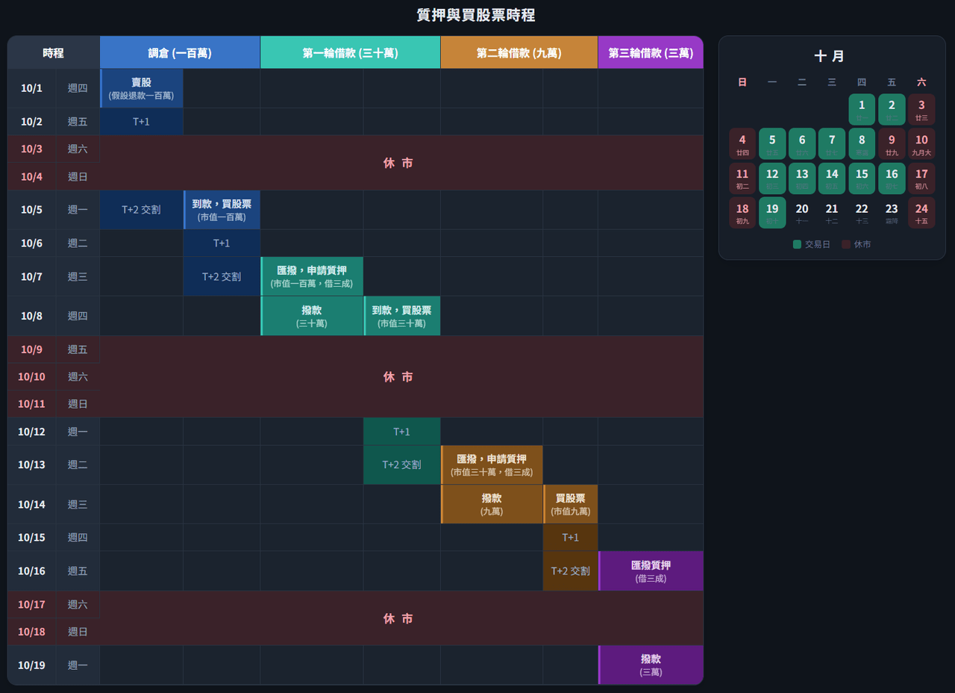This screenshot has height=693, width=955.
Task: Select the 10/1 date cell in the schedule
Action: click(31, 88)
